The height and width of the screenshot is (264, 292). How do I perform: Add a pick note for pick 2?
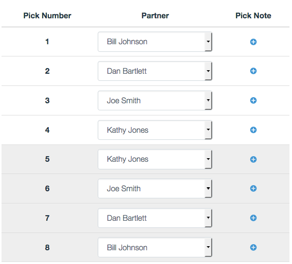(253, 71)
